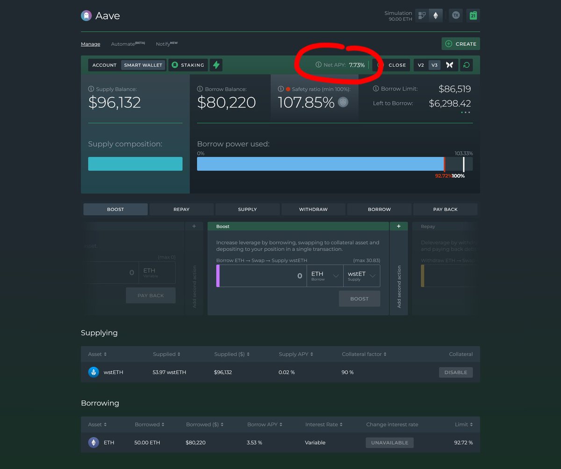Focus the Boost amount input field
This screenshot has height=469, width=561.
(x=263, y=276)
